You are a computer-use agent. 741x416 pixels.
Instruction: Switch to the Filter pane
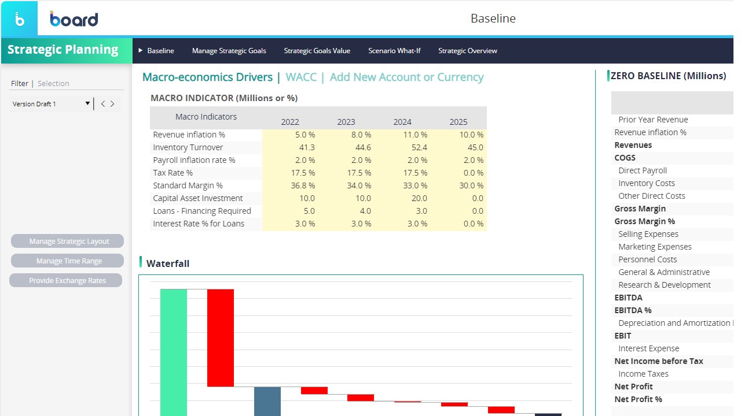coord(20,83)
